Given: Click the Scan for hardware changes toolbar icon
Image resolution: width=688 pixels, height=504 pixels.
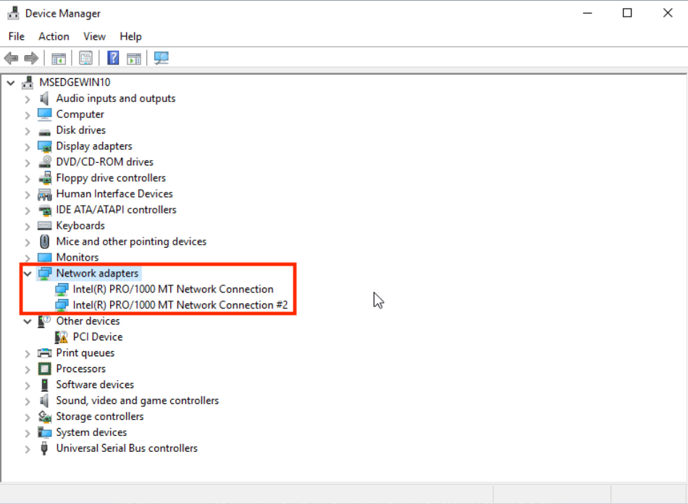Looking at the screenshot, I should [x=161, y=58].
